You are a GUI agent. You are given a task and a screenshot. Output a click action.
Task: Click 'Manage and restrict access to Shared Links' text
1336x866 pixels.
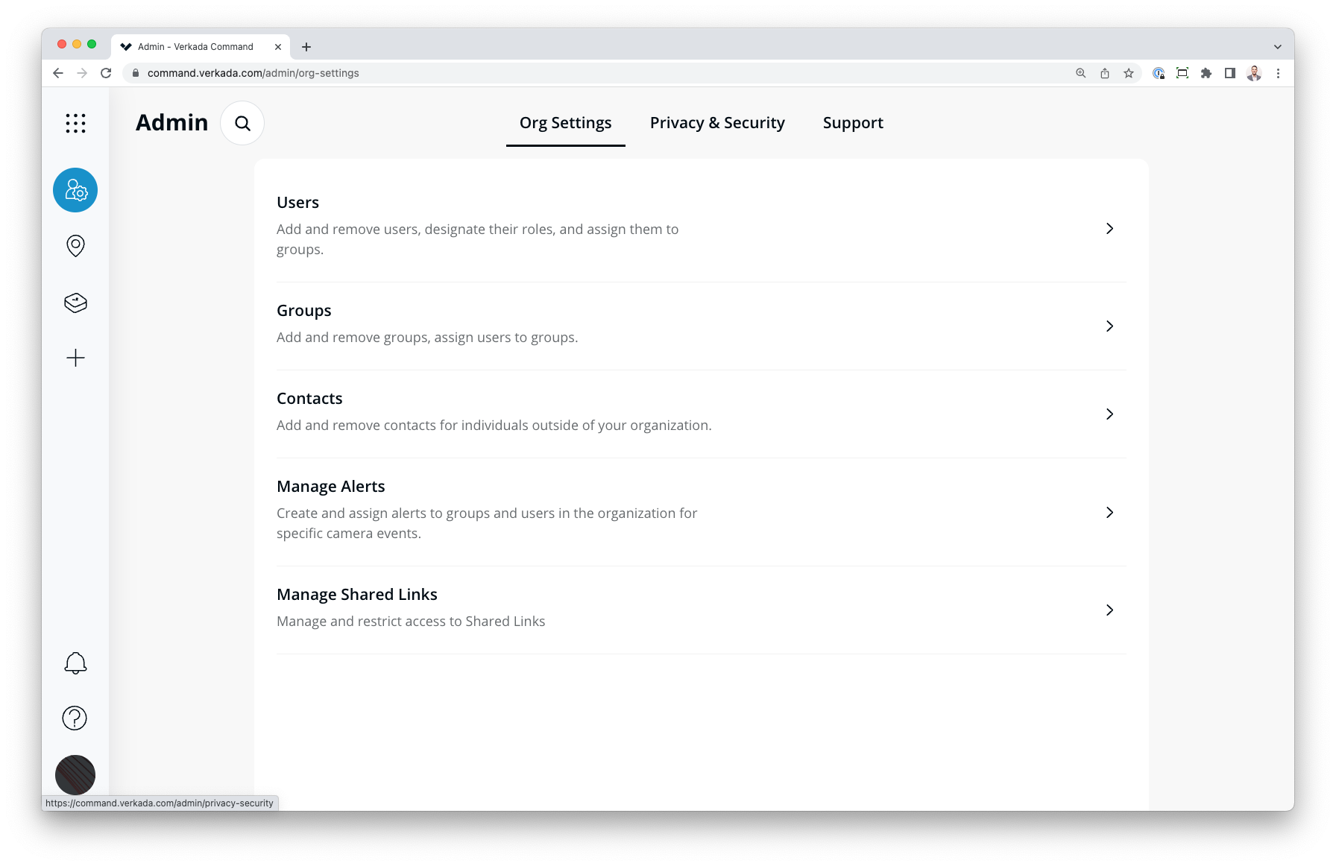click(x=411, y=622)
